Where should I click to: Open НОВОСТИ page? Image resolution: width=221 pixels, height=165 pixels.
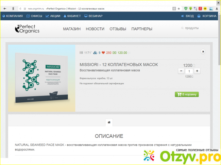pos(95,29)
